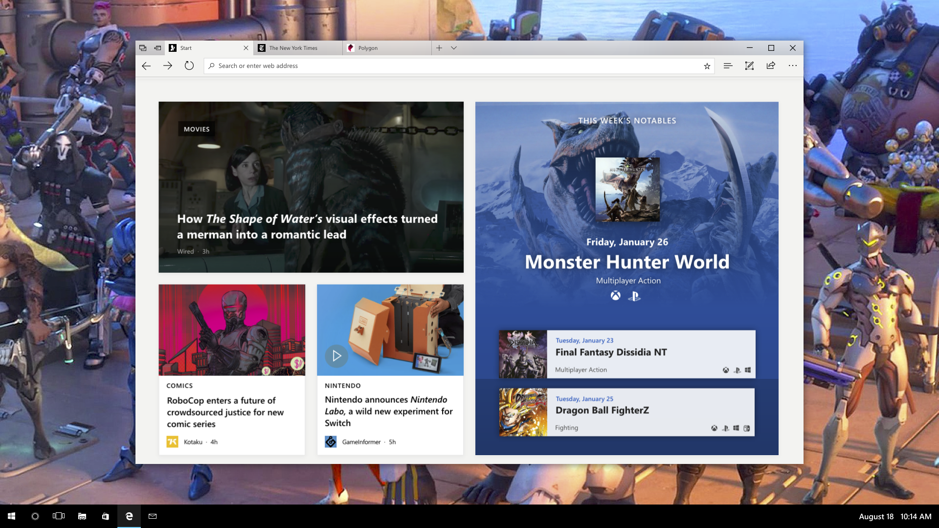Switch to the Start tab
Viewport: 939px width, 528px height.
[209, 48]
